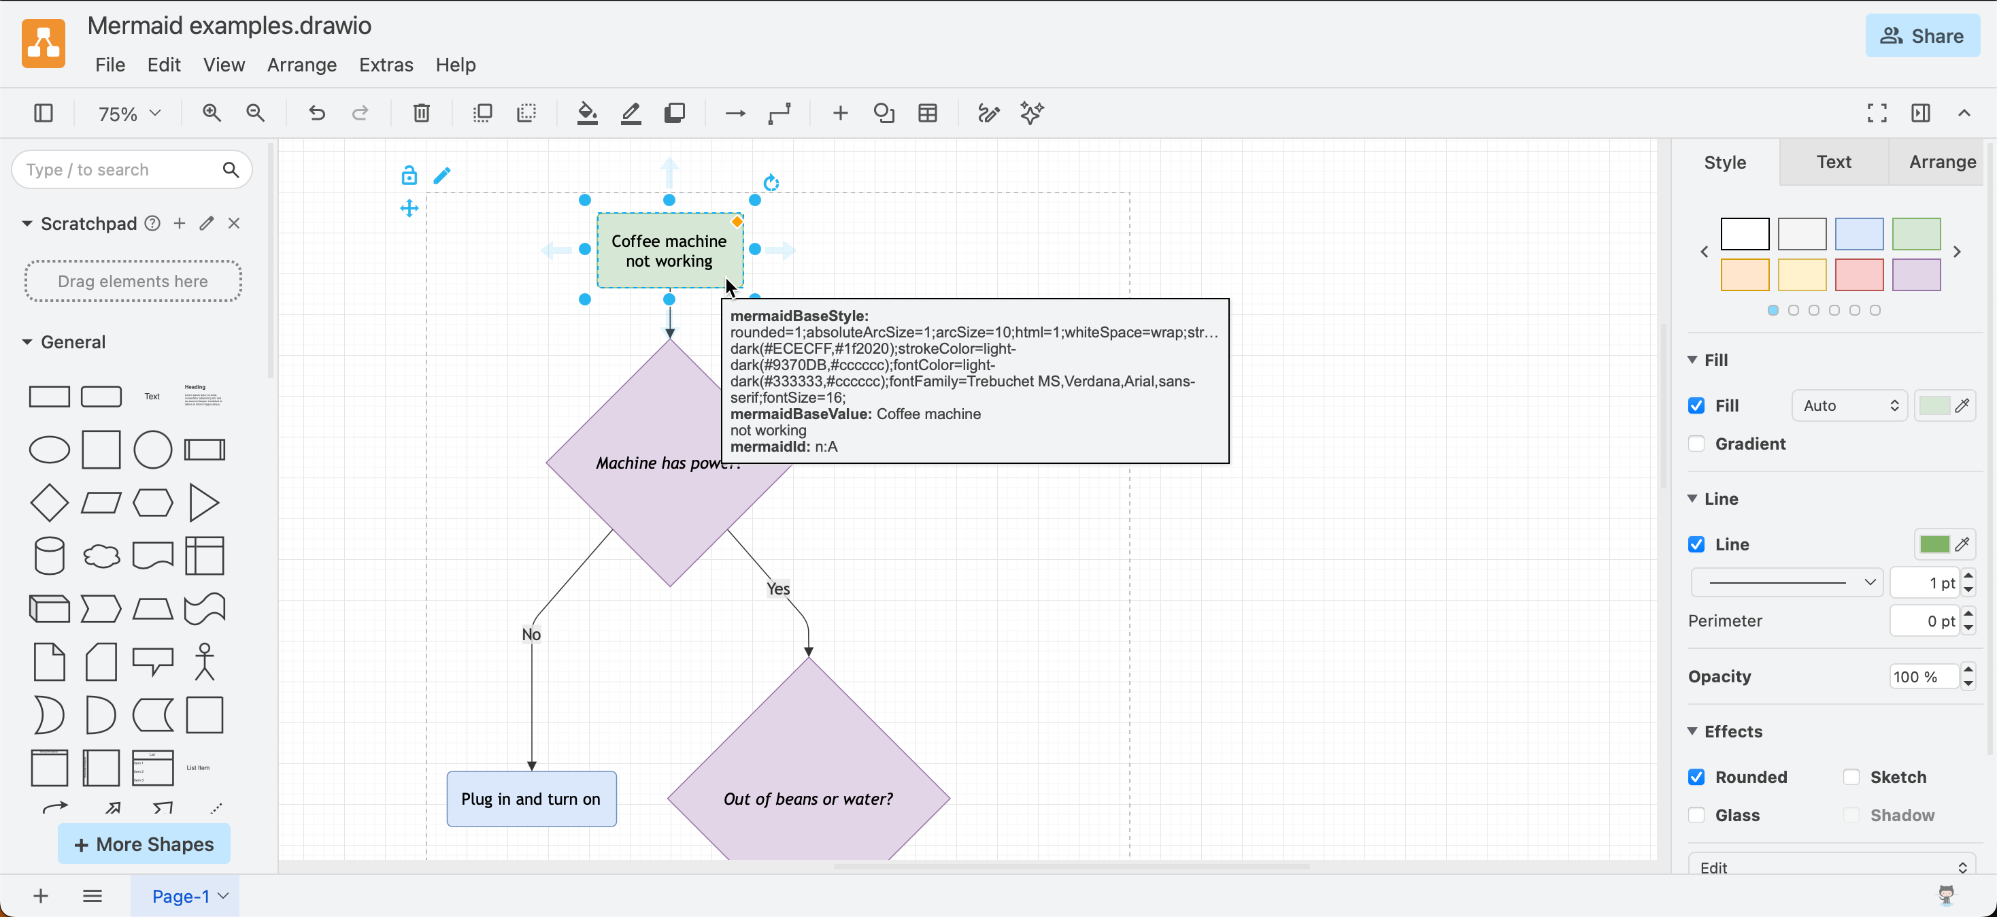Open the shapes insert icon
This screenshot has height=917, width=1997.
[x=884, y=113]
